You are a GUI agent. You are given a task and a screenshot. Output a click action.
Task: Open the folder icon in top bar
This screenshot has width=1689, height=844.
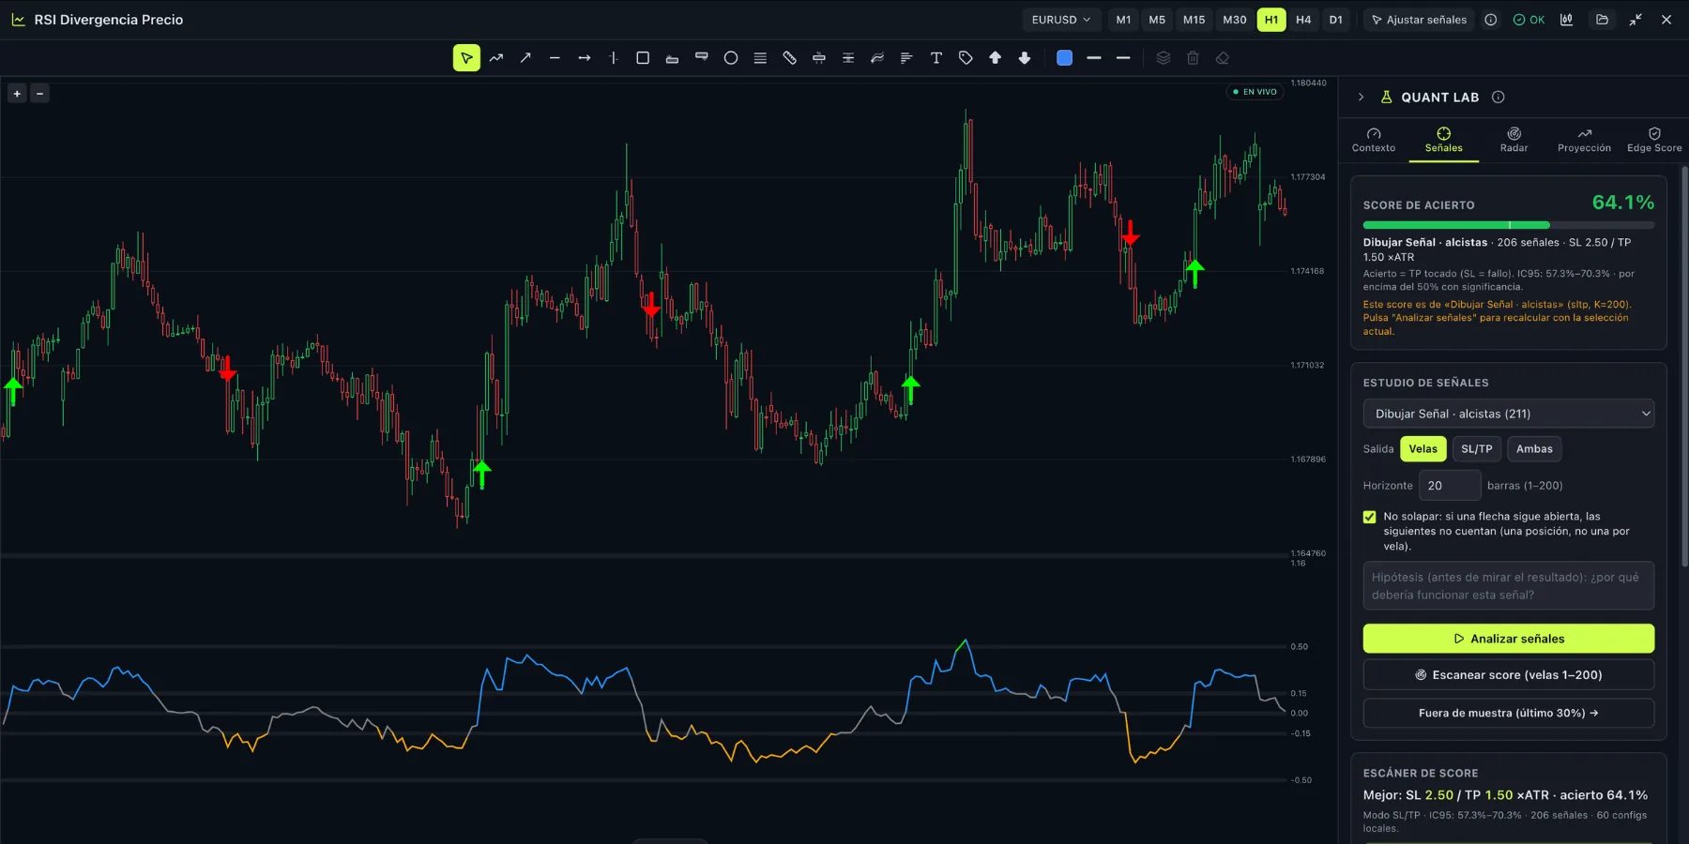click(x=1602, y=20)
